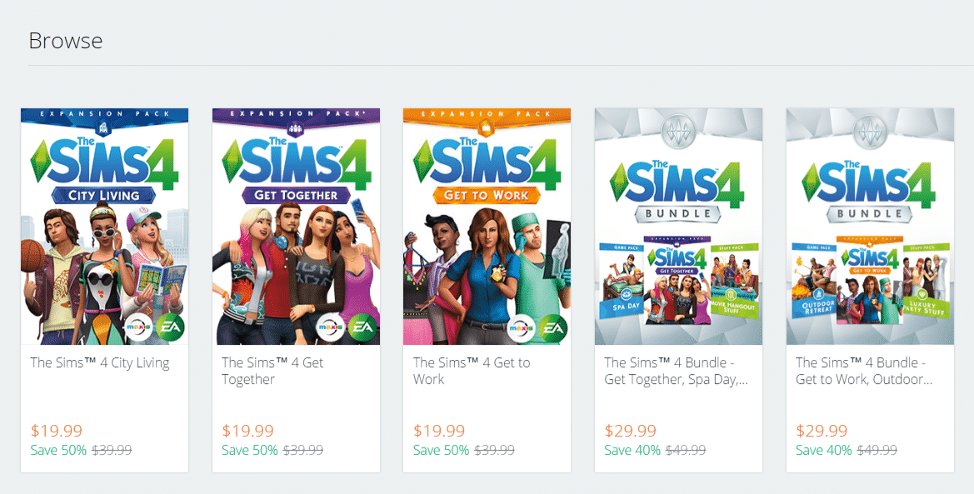
Task: Open the Bundle with Get to Work and Outdoor
Action: pos(864,371)
